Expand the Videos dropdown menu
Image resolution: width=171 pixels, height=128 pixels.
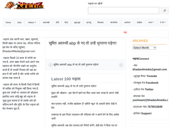click(32, 22)
